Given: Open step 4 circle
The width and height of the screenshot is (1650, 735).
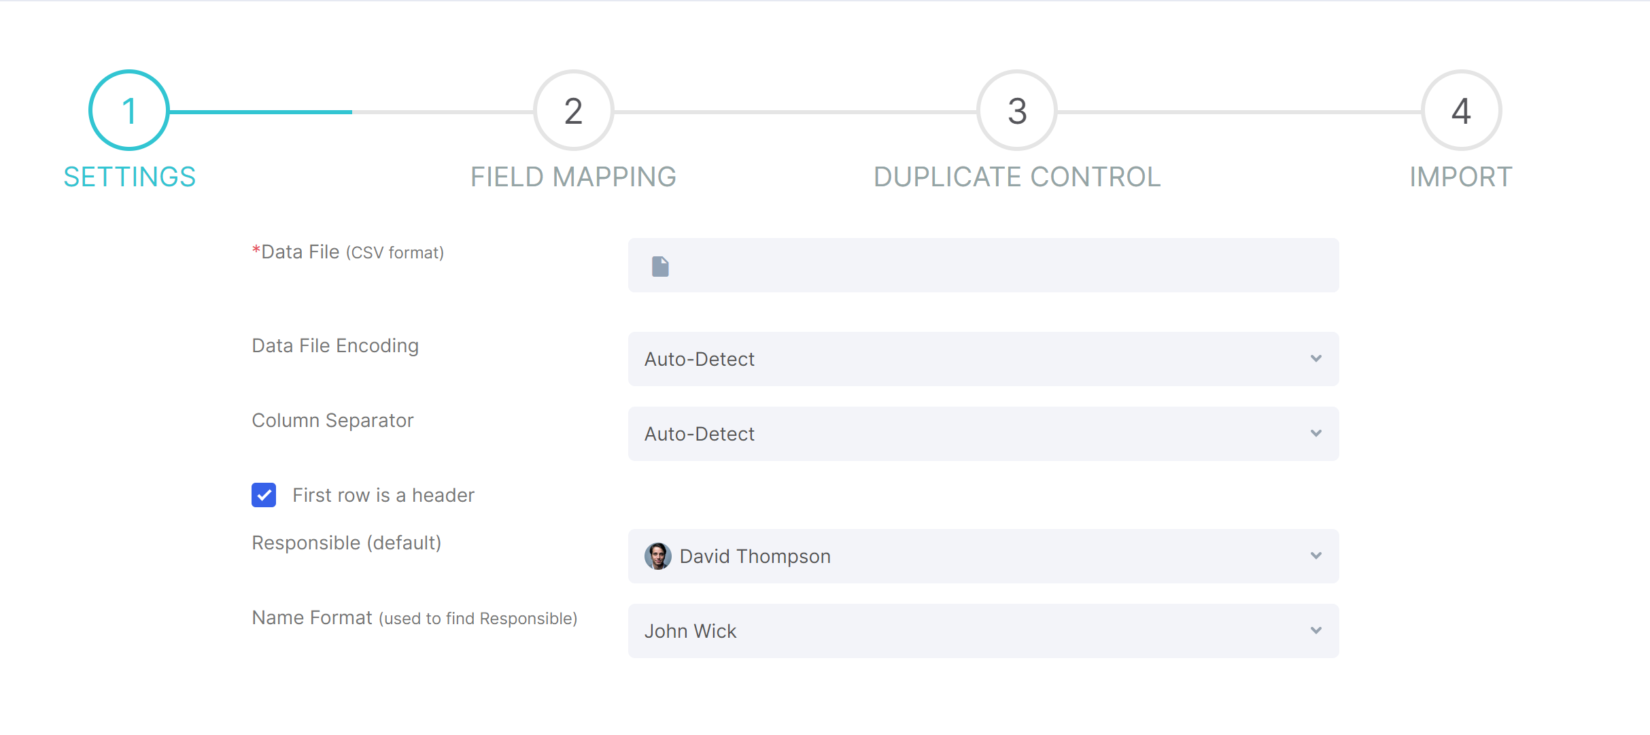Looking at the screenshot, I should click(x=1461, y=110).
